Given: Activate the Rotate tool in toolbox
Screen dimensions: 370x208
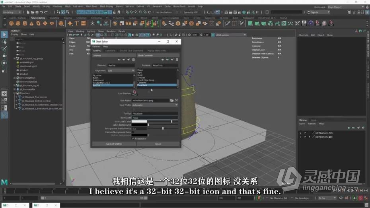Looking at the screenshot, I should [x=4, y=63].
